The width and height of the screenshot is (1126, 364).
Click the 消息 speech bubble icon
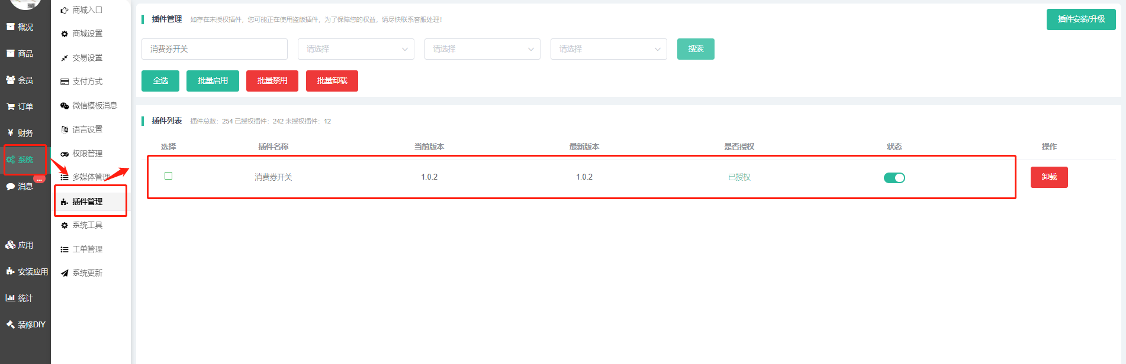10,186
